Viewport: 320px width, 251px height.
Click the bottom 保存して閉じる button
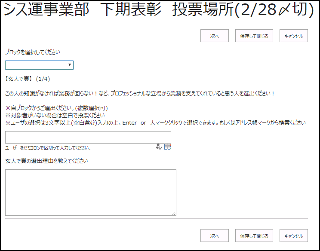tap(254, 236)
